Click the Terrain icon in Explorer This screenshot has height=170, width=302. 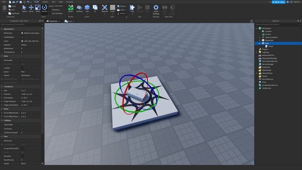[263, 34]
